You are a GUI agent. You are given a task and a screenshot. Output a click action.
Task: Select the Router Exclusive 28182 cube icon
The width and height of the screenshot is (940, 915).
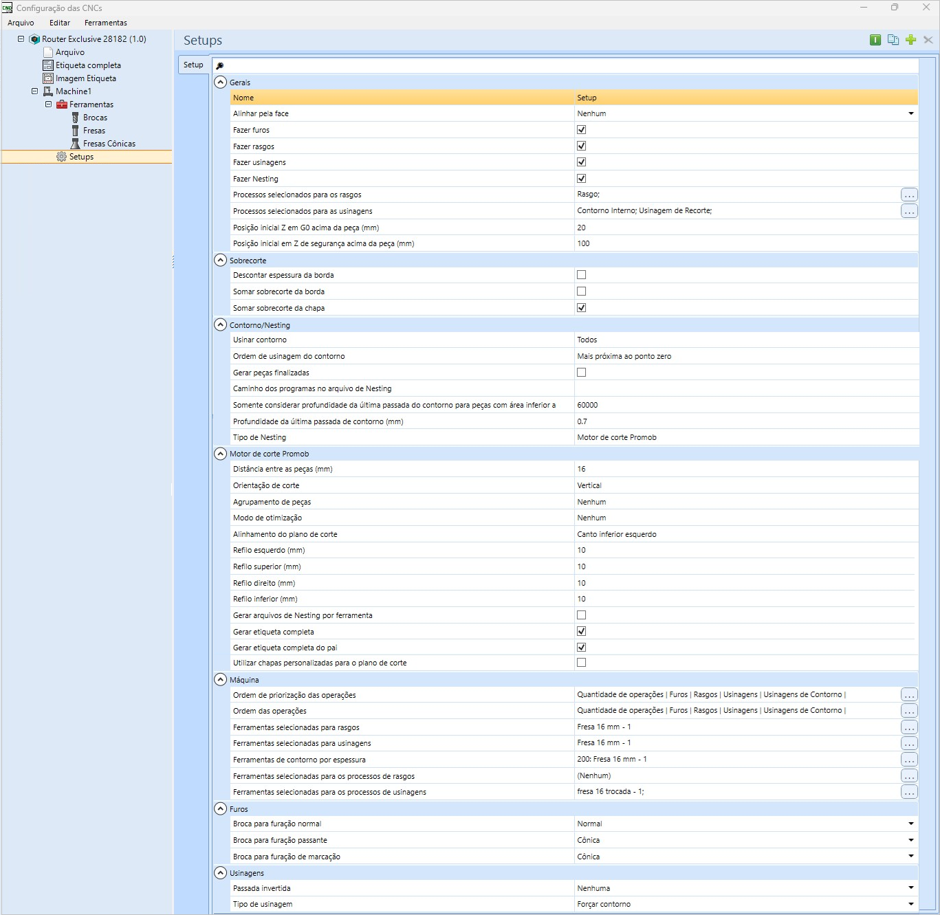coord(34,39)
